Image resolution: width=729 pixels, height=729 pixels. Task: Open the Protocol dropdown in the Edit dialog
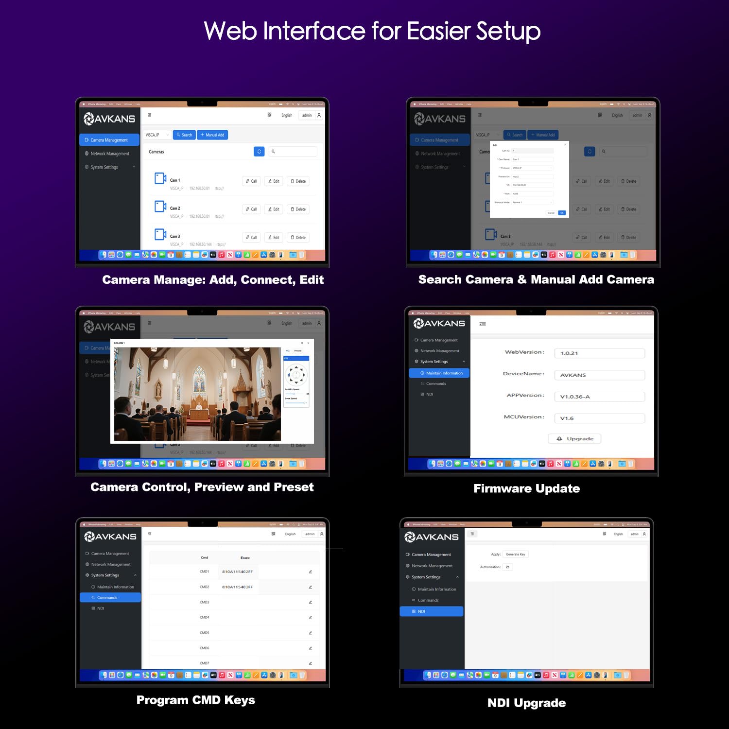click(532, 168)
